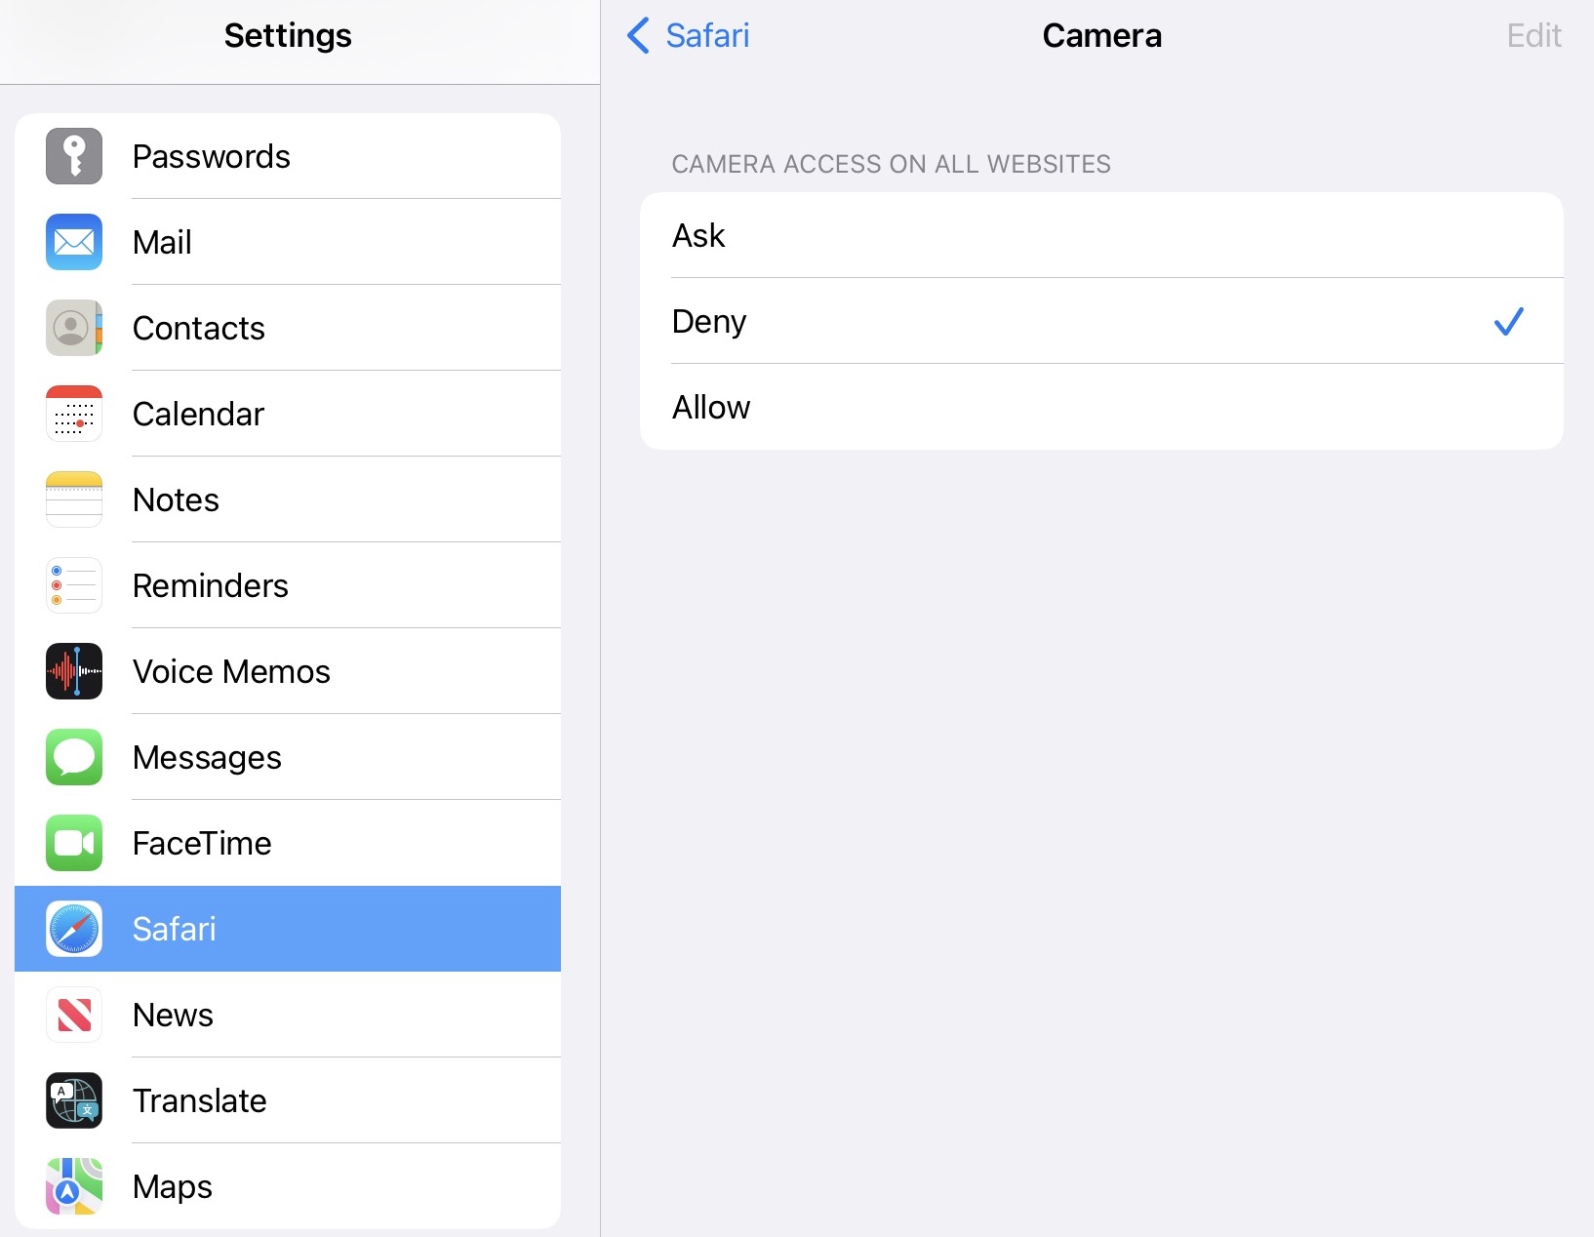Tap the Translate globe icon
The image size is (1594, 1237).
coord(74,1100)
